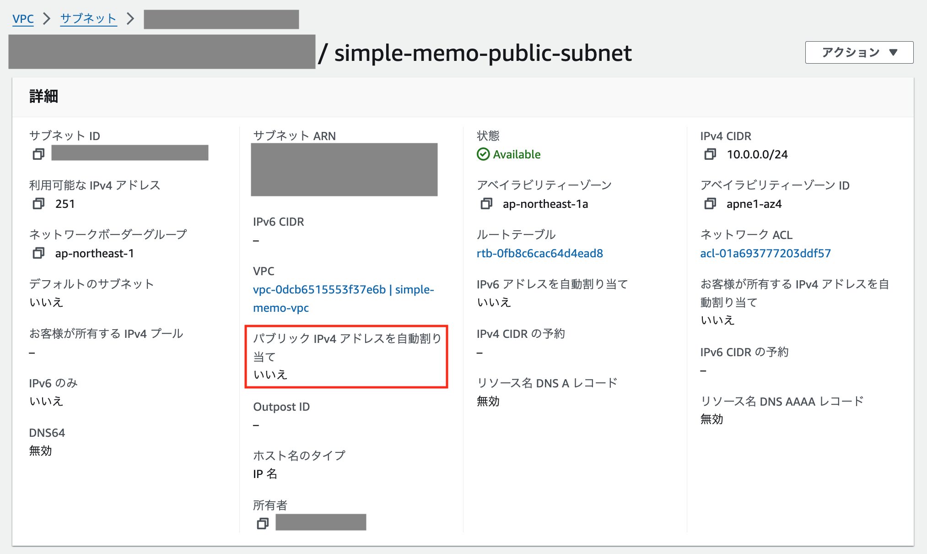This screenshot has height=554, width=927.
Task: Click the redacted subnet ARN value
Action: pyautogui.click(x=345, y=169)
